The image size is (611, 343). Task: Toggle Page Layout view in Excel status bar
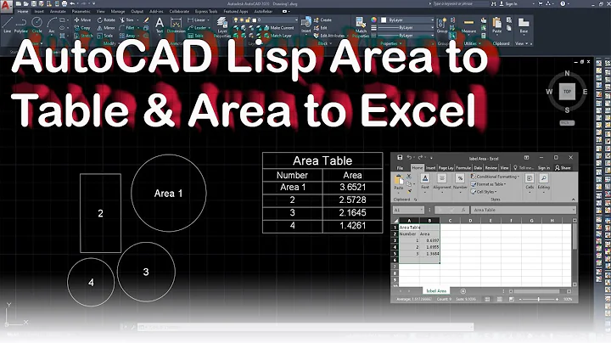pos(499,300)
